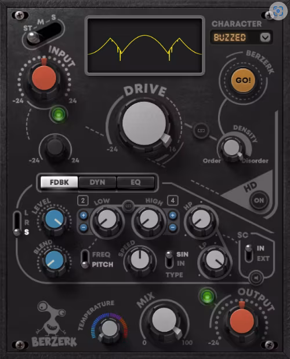This screenshot has width=290, height=359.
Task: Click the Low-High link icon
Action: click(128, 206)
